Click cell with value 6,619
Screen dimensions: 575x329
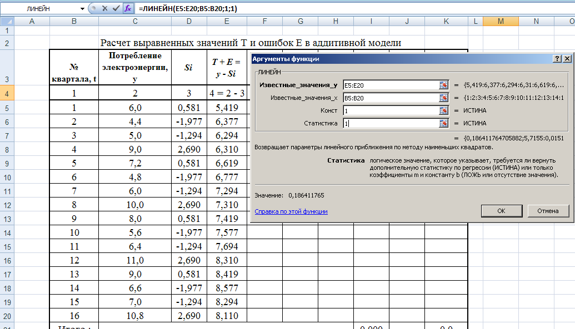point(227,164)
